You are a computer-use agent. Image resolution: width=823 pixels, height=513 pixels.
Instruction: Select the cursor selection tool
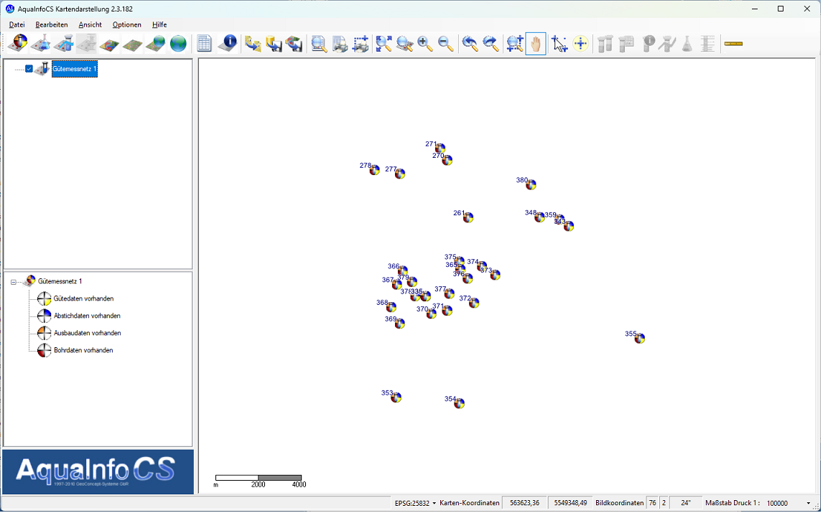point(559,44)
